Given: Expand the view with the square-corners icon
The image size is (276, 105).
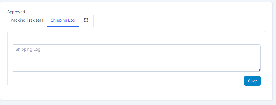Looking at the screenshot, I should pyautogui.click(x=86, y=20).
